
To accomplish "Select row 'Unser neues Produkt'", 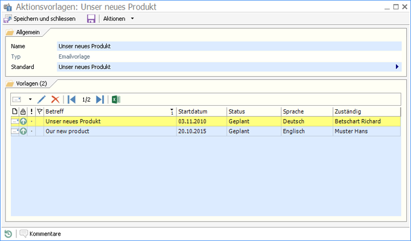I will [x=205, y=121].
